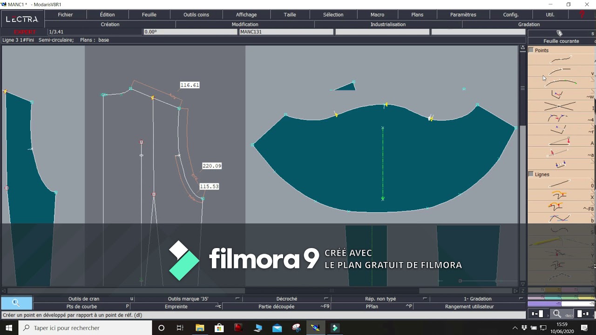Click the Partie découpée button
The height and width of the screenshot is (335, 596).
pos(277,307)
